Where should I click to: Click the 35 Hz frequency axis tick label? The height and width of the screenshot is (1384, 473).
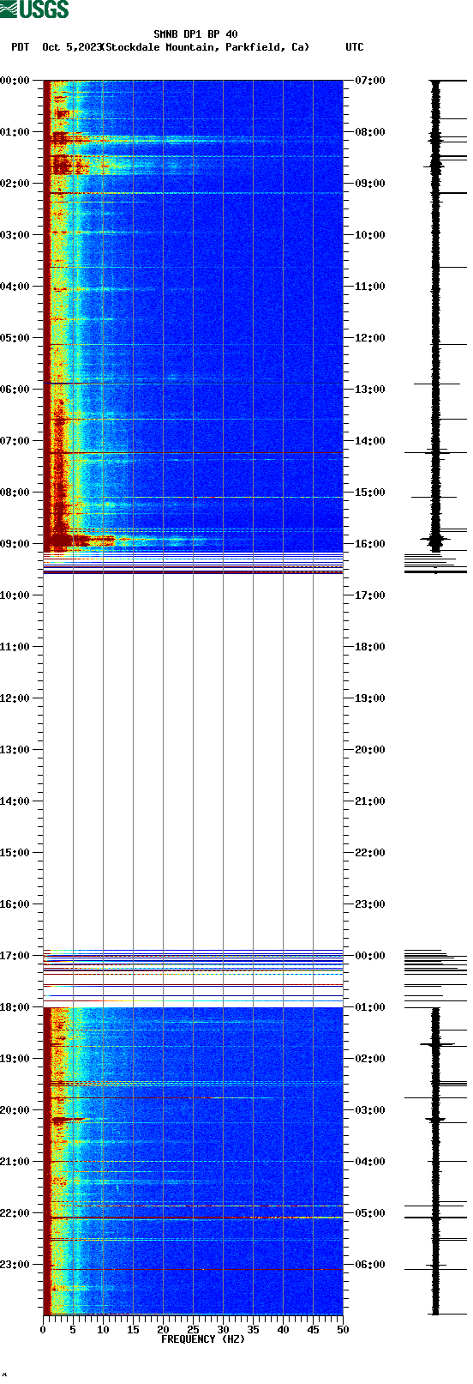coord(253,1330)
